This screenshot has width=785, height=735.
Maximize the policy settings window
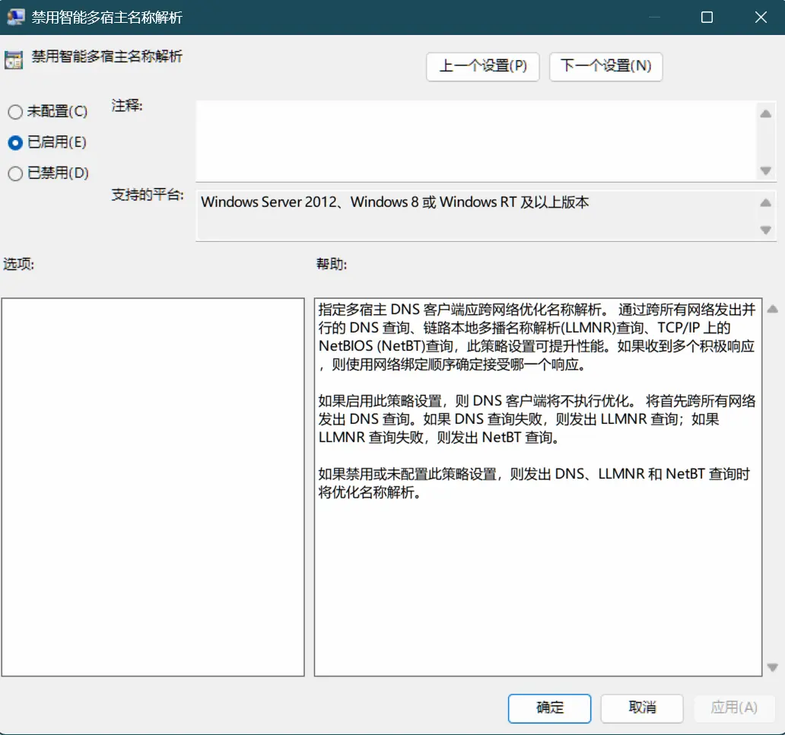click(707, 17)
